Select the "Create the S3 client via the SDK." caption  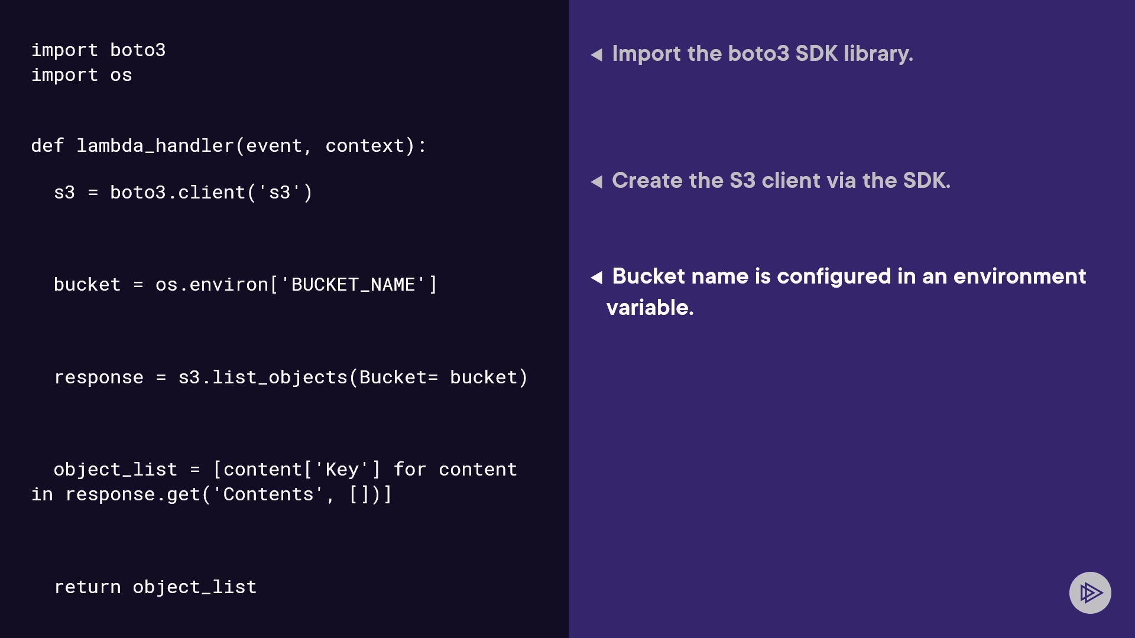[x=780, y=181]
